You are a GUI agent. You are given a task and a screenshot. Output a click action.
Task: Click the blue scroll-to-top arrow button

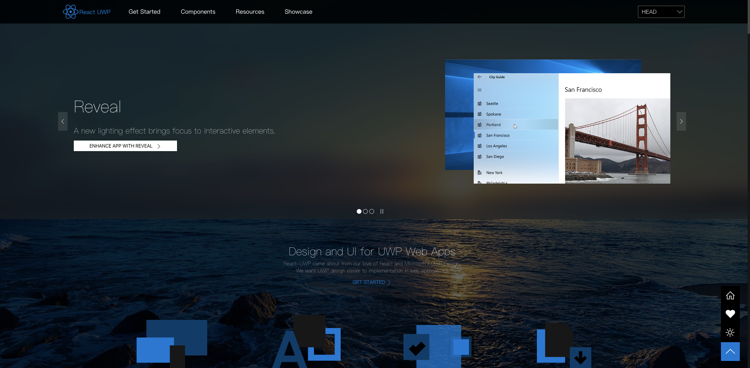coord(730,352)
